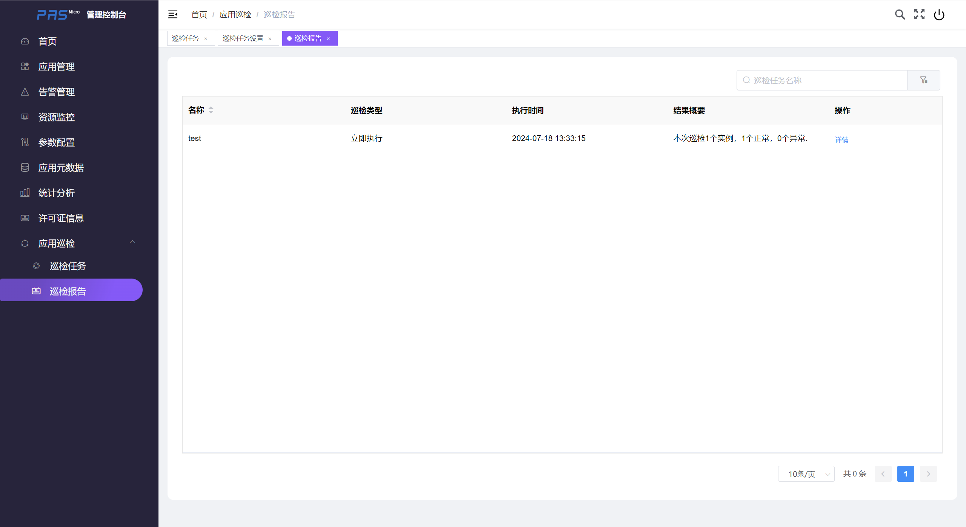Collapse the 应用巡检 submenu chevron
This screenshot has height=527, width=966.
tap(132, 242)
